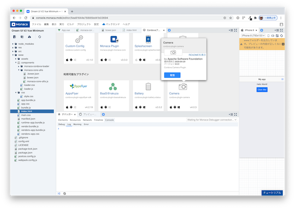Open the バックエンド menu
The image size is (295, 209).
(111, 24)
